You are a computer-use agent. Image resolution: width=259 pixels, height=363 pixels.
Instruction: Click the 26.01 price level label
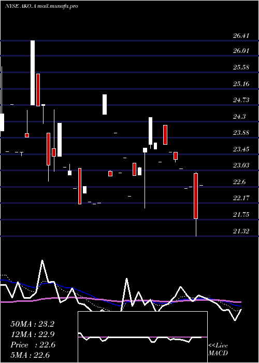[241, 51]
